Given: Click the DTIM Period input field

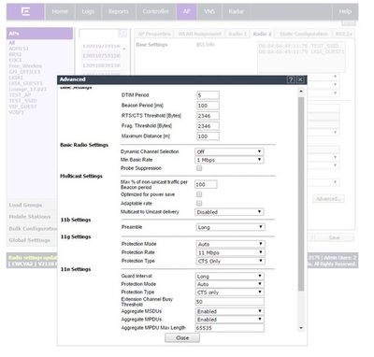Looking at the screenshot, I should (x=208, y=95).
